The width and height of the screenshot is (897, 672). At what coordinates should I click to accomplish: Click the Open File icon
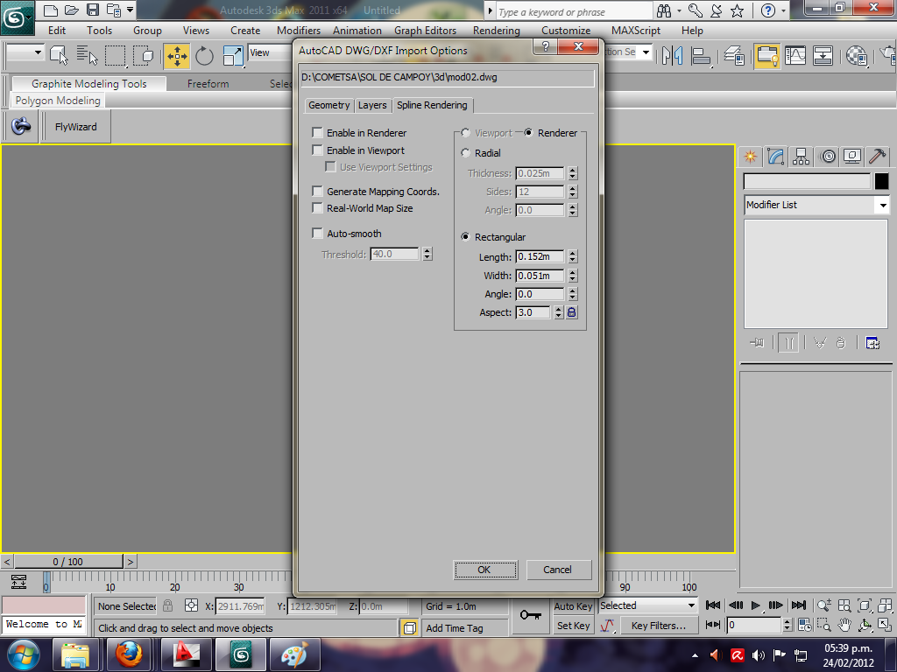coord(72,10)
